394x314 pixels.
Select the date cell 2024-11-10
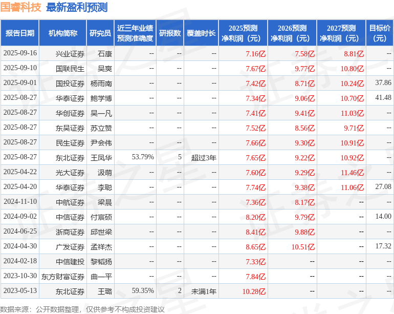(x=20, y=201)
